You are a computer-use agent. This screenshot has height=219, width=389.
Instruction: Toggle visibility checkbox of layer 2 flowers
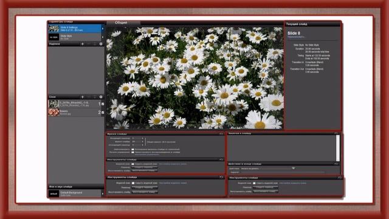103,113
